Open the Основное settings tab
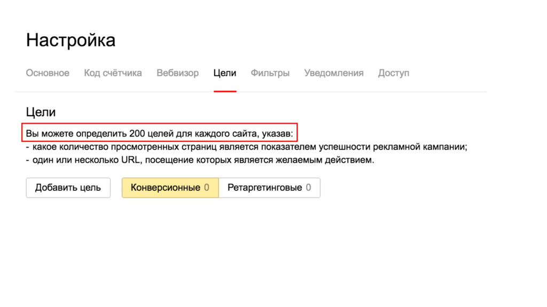 point(48,73)
